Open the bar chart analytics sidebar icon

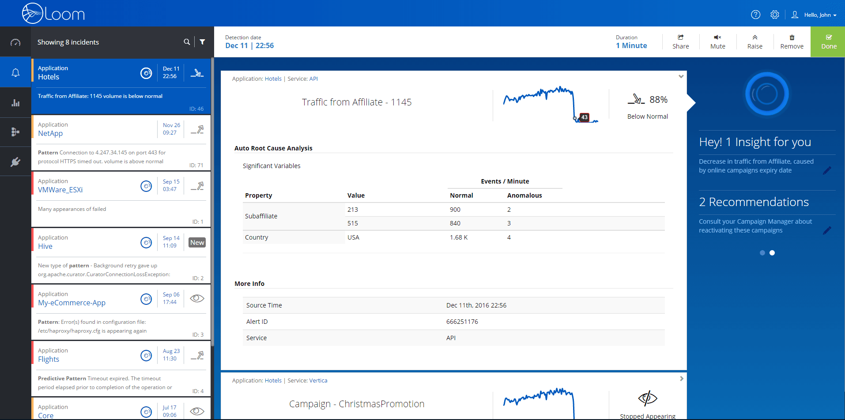click(15, 103)
